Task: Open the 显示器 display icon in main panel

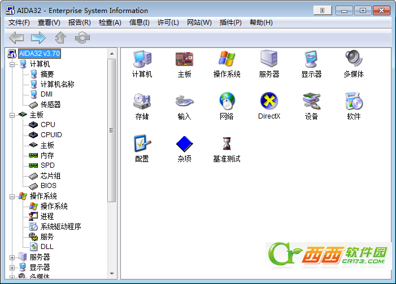Action: click(311, 64)
